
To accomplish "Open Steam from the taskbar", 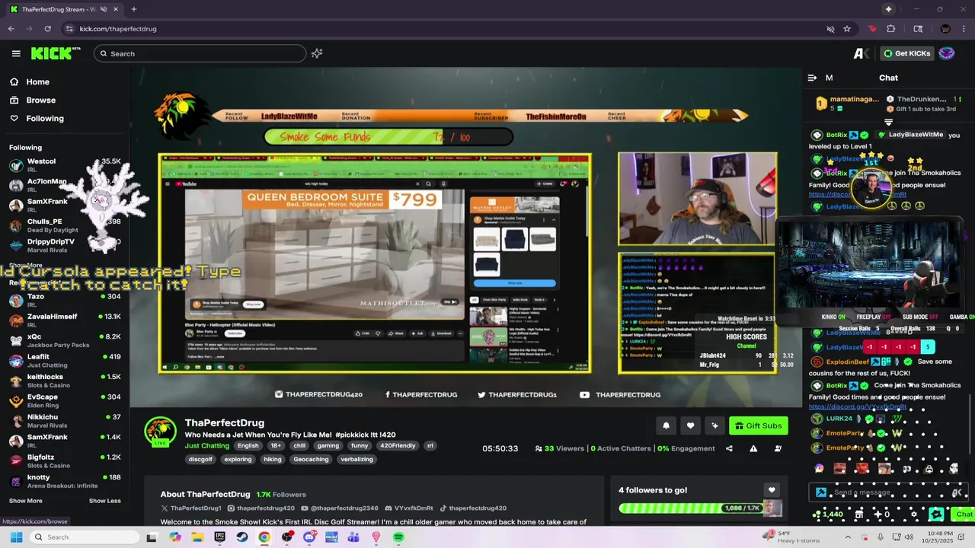I will (x=241, y=537).
